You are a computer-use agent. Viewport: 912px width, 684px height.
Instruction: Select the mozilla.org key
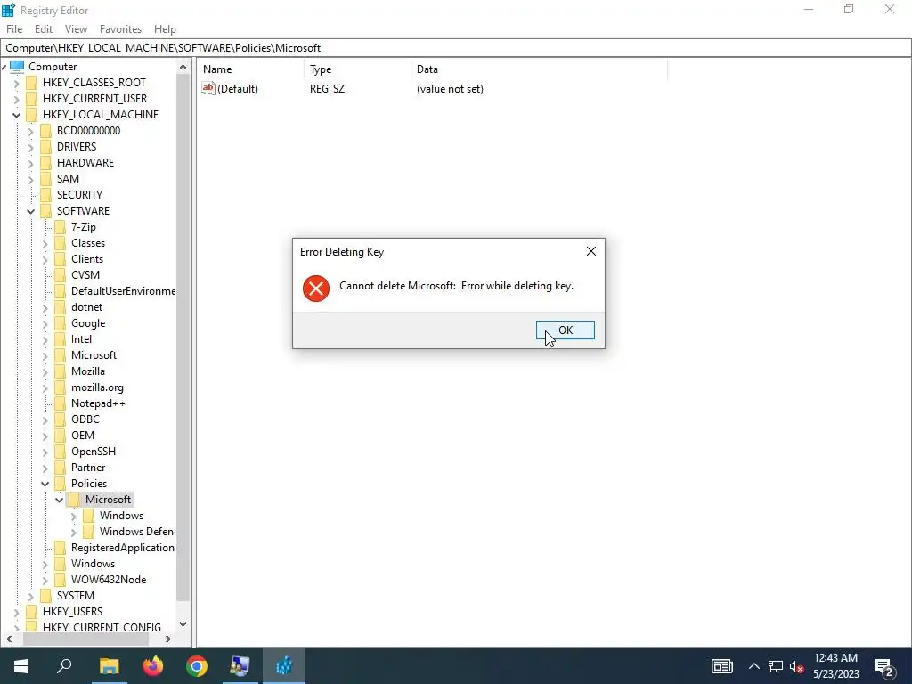point(97,387)
